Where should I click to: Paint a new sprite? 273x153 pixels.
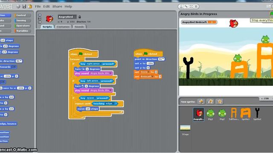point(201,102)
